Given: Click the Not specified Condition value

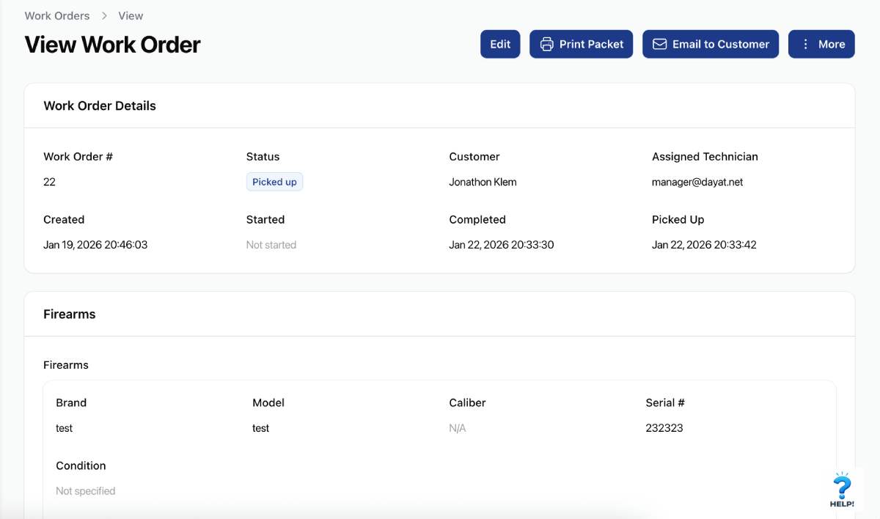Looking at the screenshot, I should point(86,490).
